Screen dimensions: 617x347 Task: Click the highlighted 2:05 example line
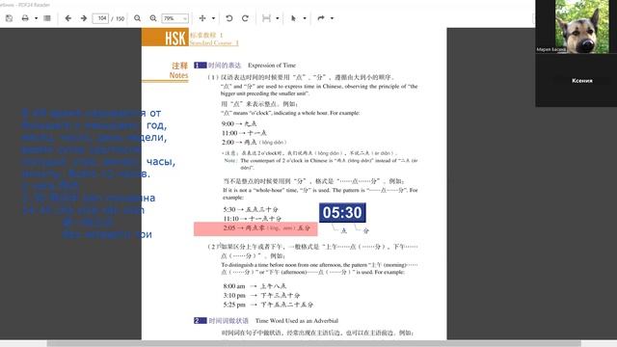255,228
